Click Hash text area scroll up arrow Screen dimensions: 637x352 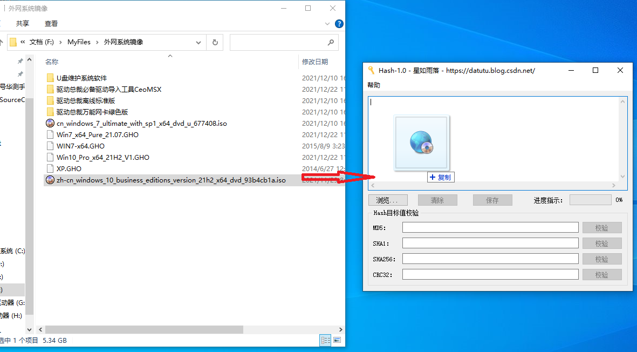point(622,101)
